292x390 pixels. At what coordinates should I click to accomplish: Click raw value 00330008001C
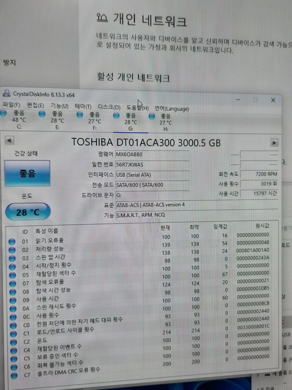[253, 326]
